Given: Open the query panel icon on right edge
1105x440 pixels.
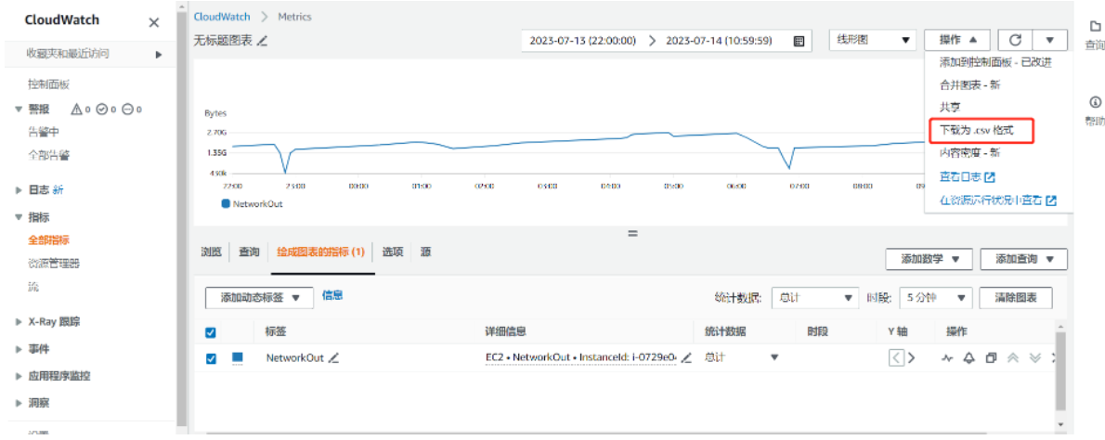Looking at the screenshot, I should click(1095, 27).
